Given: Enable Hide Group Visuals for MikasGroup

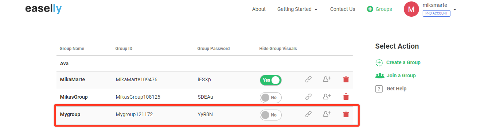Looking at the screenshot, I should [x=270, y=98].
